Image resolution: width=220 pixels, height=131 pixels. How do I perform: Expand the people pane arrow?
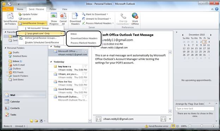point(170,119)
